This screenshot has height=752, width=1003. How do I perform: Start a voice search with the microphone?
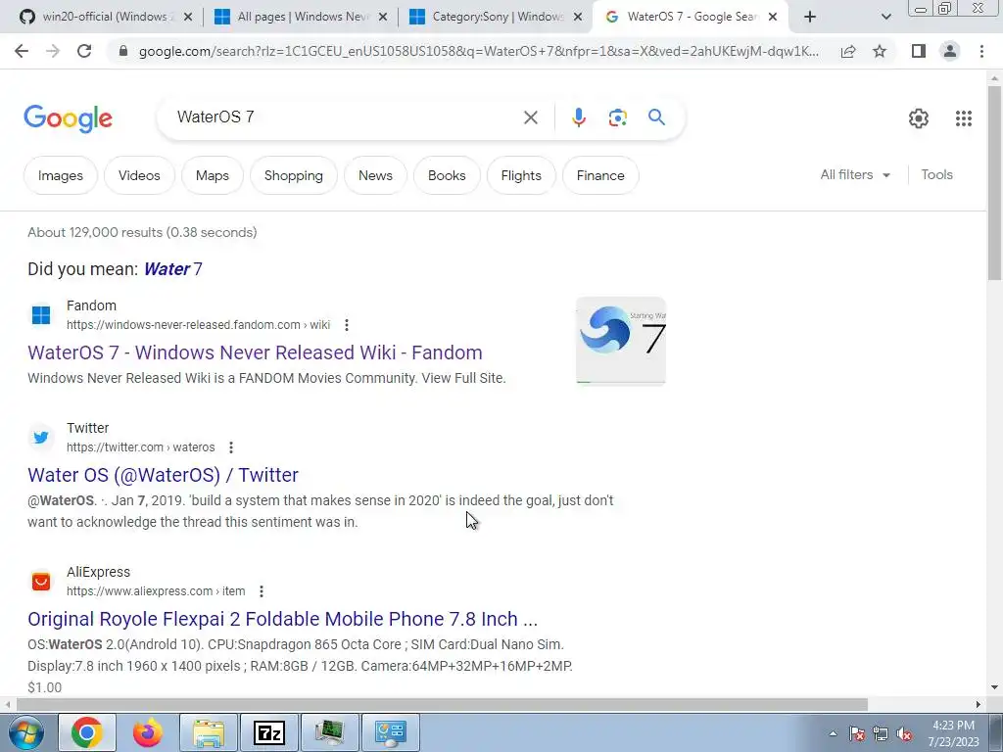pyautogui.click(x=578, y=117)
